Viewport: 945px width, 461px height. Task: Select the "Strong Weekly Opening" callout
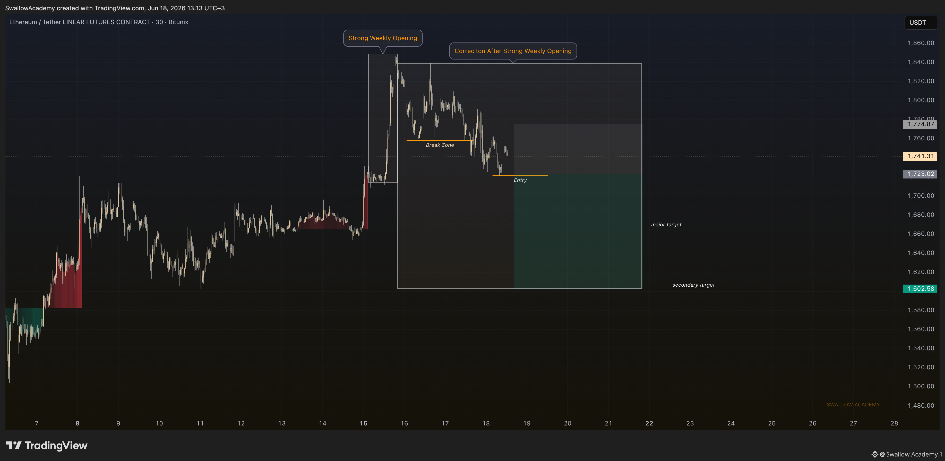pos(383,38)
